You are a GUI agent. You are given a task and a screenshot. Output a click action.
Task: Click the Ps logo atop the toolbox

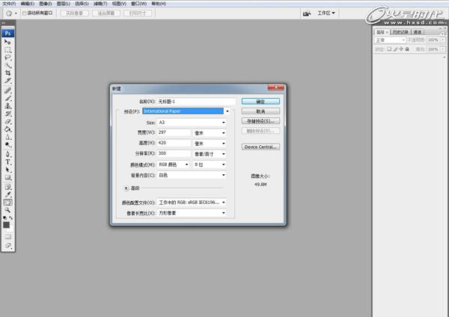[x=7, y=33]
